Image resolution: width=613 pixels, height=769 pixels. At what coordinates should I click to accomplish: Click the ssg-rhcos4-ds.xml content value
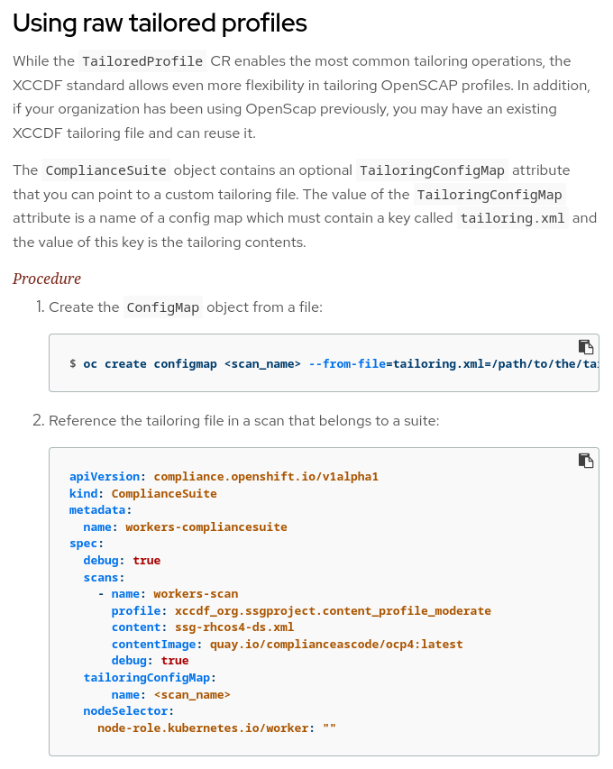pos(233,627)
